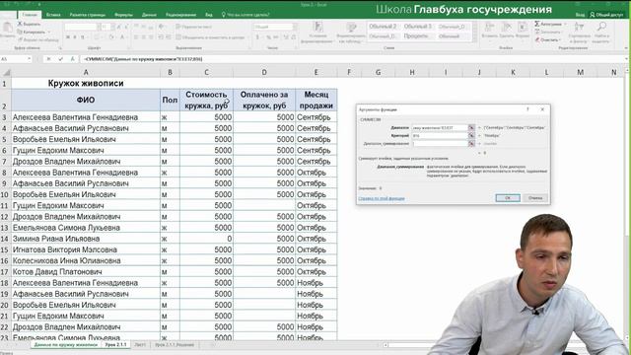
Task: Expand the Copy command dropdown arrow
Action: point(49,32)
